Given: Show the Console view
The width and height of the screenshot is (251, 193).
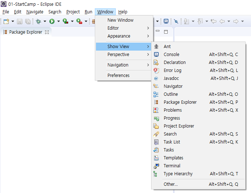Looking at the screenshot, I should [x=198, y=55].
